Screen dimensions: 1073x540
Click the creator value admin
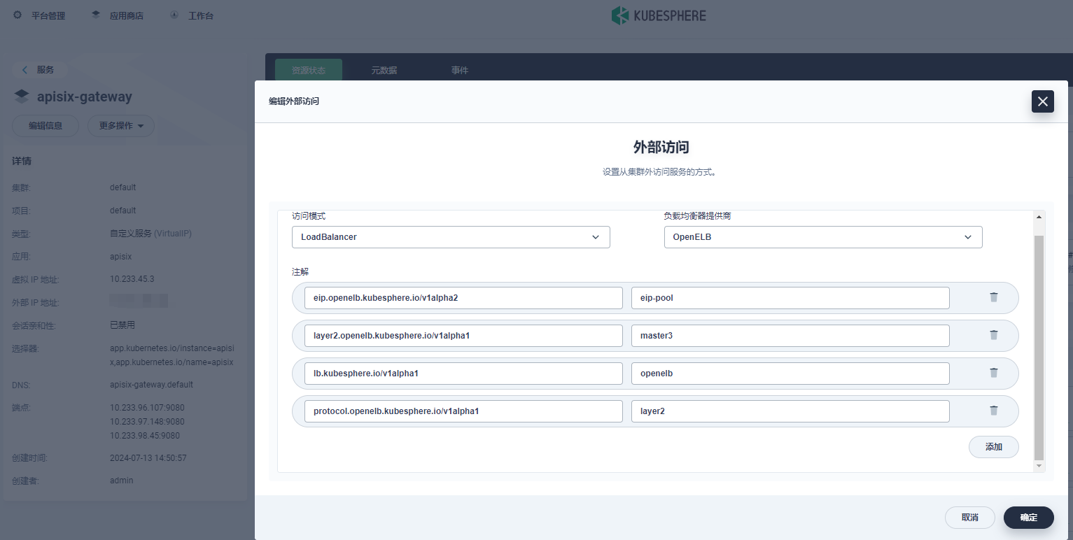click(x=121, y=481)
